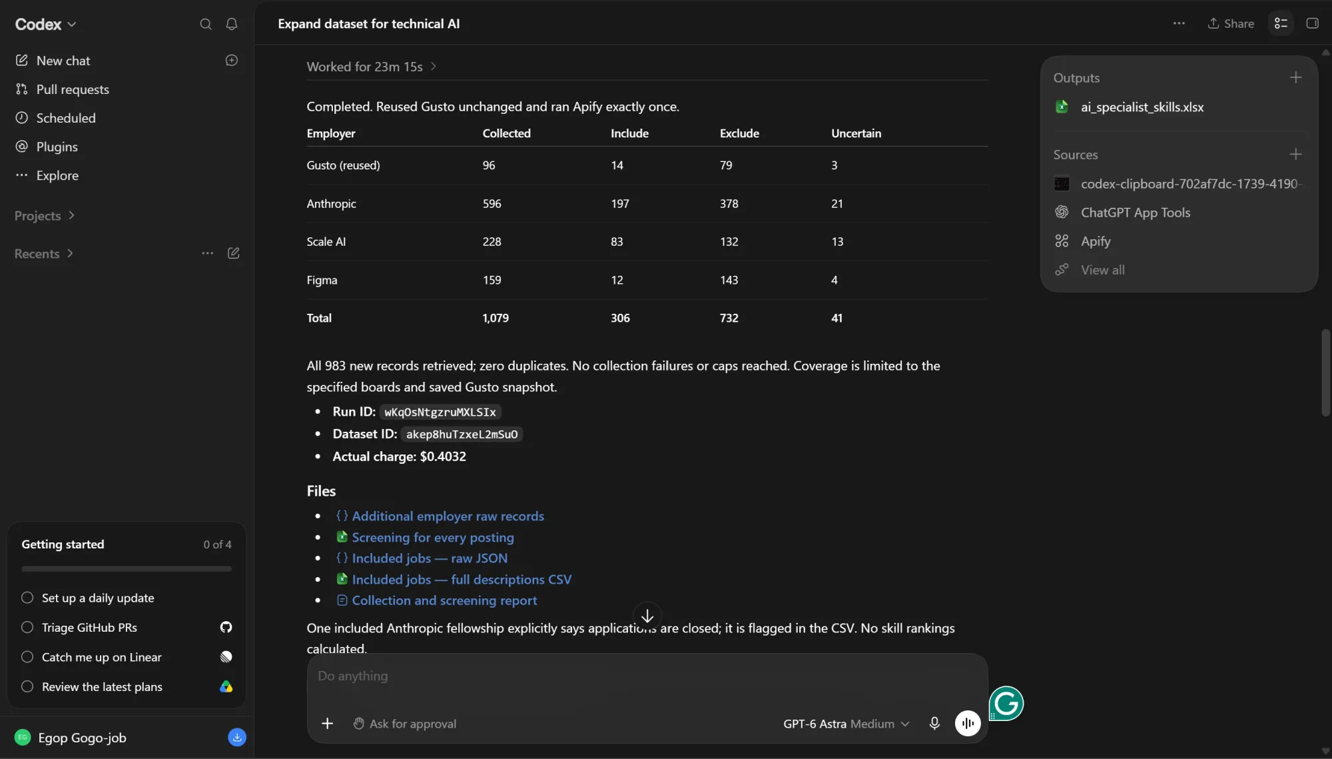Open Pull requests page

pos(73,89)
